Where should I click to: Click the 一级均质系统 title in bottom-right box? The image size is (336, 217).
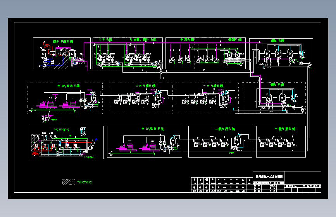(x=285, y=129)
